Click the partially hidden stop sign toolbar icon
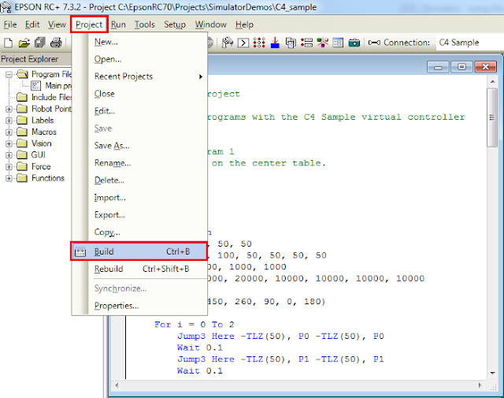Image resolution: width=504 pixels, height=398 pixels. (210, 43)
